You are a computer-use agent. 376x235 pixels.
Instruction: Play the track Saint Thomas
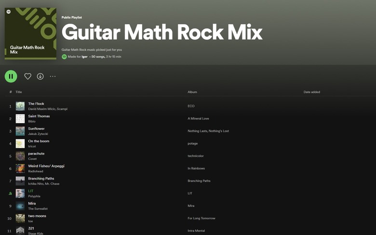(39, 116)
